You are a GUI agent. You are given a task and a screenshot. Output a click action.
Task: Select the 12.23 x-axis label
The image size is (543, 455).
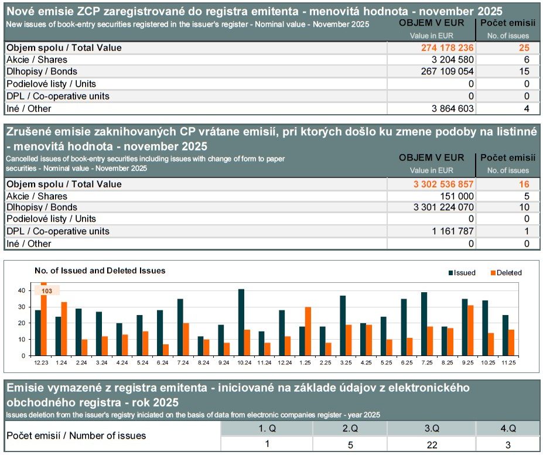(41, 363)
